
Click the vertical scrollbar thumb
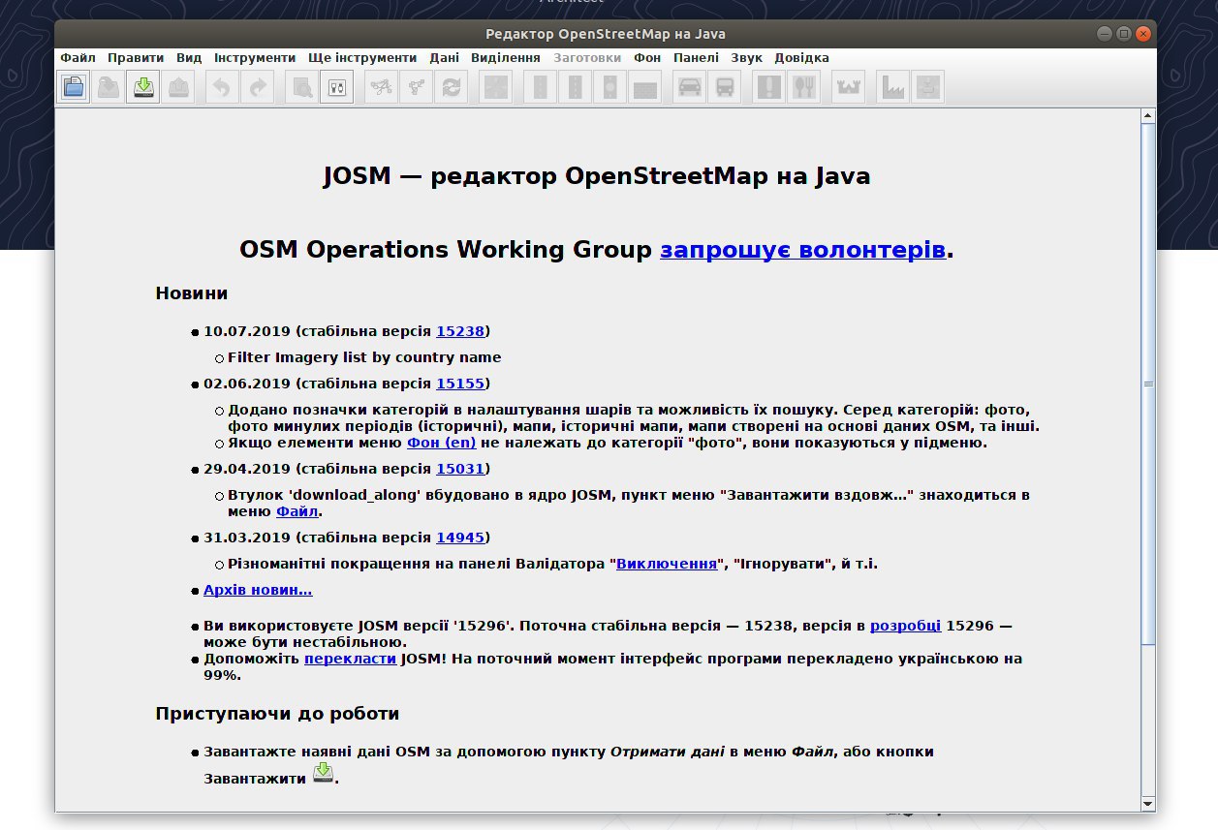pos(1148,384)
